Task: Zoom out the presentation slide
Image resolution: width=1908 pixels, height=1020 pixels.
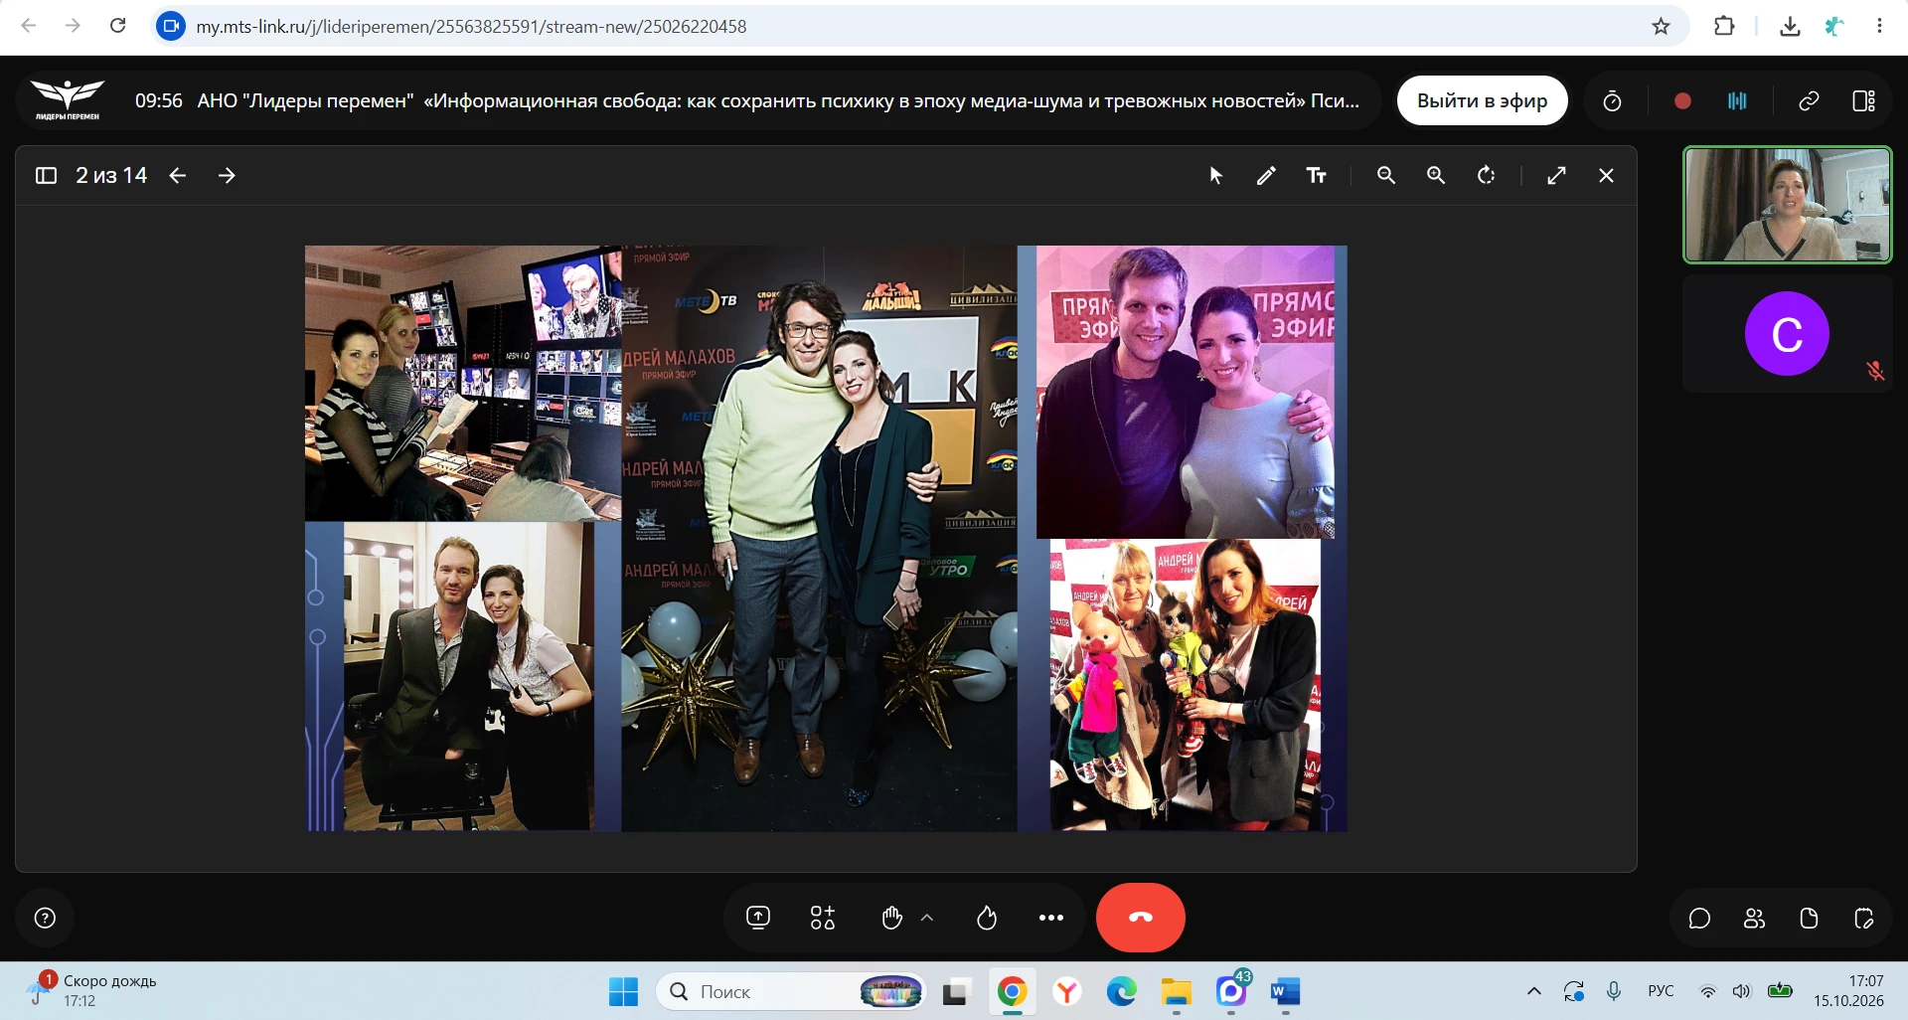Action: (x=1386, y=176)
